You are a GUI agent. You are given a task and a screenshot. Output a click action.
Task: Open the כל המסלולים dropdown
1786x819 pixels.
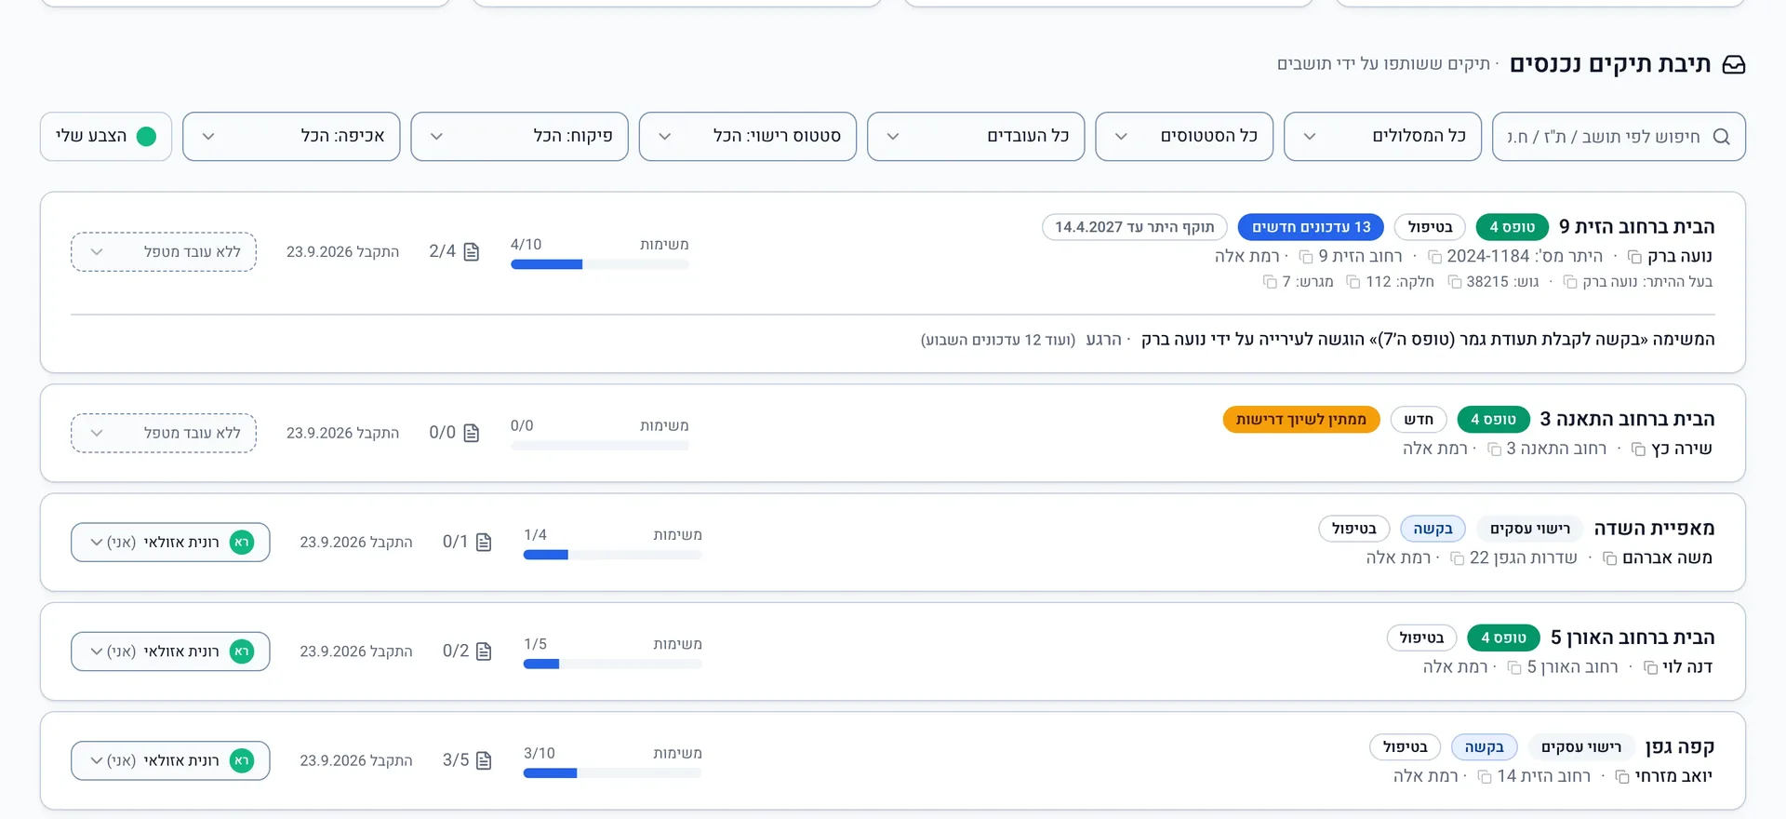pos(1382,137)
